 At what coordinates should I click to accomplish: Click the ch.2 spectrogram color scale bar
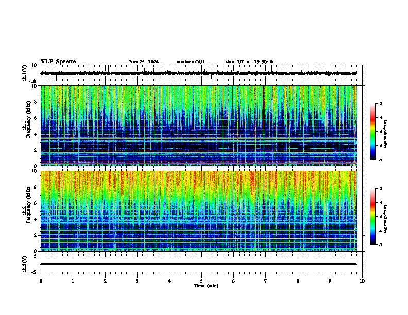(373, 217)
